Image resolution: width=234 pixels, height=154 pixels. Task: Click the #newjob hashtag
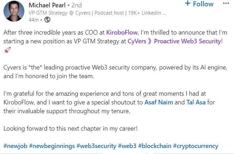(x=16, y=146)
